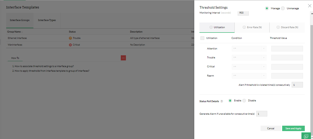This screenshot has height=139, width=313.
Task: Click the Group Name sort arrow
Action: [22, 32]
